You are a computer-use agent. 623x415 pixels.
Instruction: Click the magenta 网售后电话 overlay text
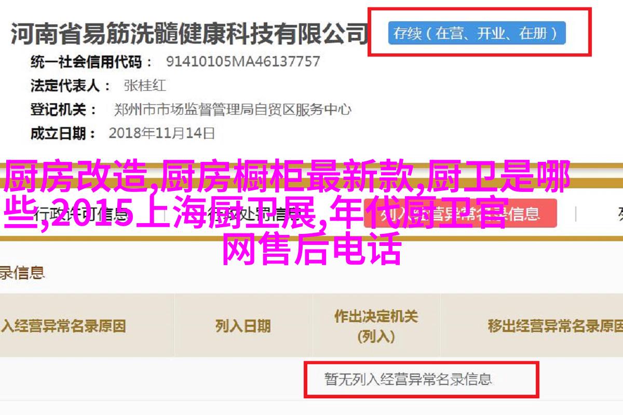pyautogui.click(x=313, y=251)
